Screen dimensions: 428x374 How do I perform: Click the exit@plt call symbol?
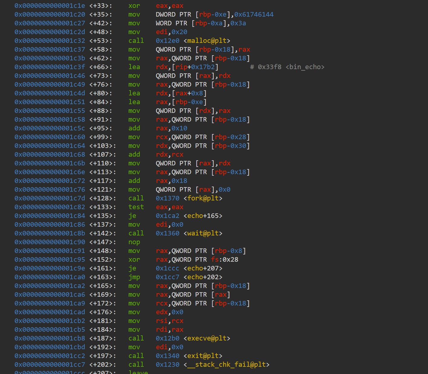203,356
